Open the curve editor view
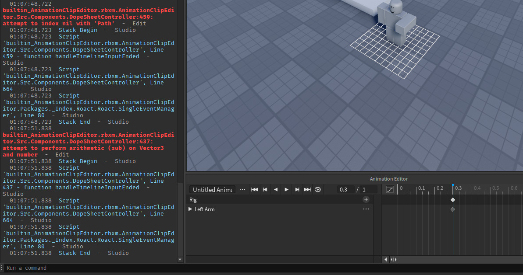This screenshot has width=523, height=275. click(390, 189)
